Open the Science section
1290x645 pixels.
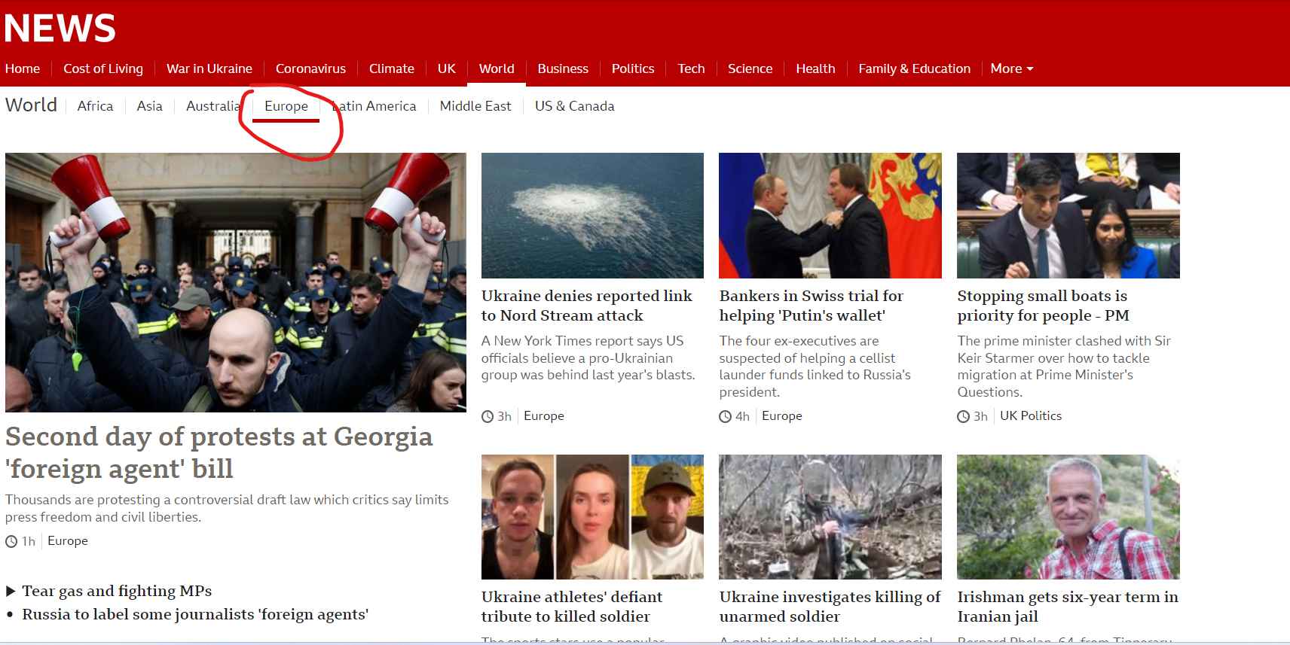pos(750,68)
